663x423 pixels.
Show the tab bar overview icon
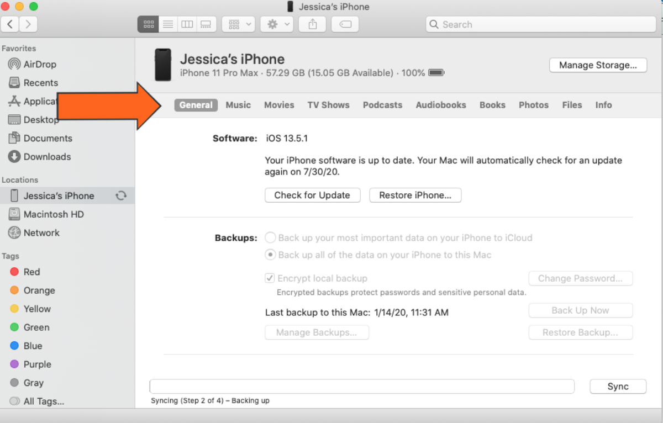click(x=345, y=24)
